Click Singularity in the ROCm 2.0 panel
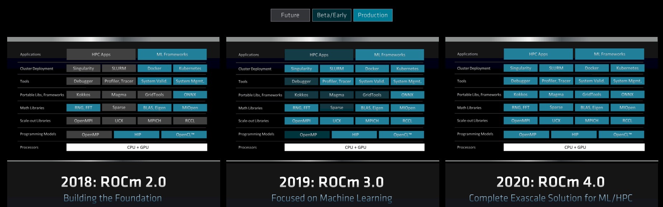 coord(83,69)
